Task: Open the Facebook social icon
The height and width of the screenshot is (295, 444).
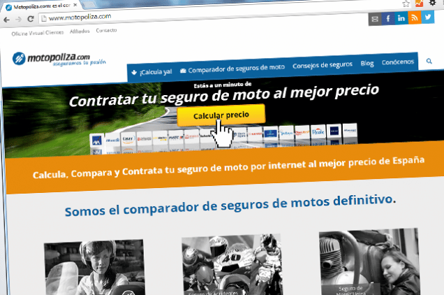Action: tap(388, 19)
